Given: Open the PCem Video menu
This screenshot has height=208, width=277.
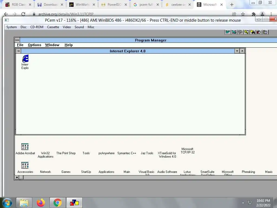Looking at the screenshot, I should 67,27.
